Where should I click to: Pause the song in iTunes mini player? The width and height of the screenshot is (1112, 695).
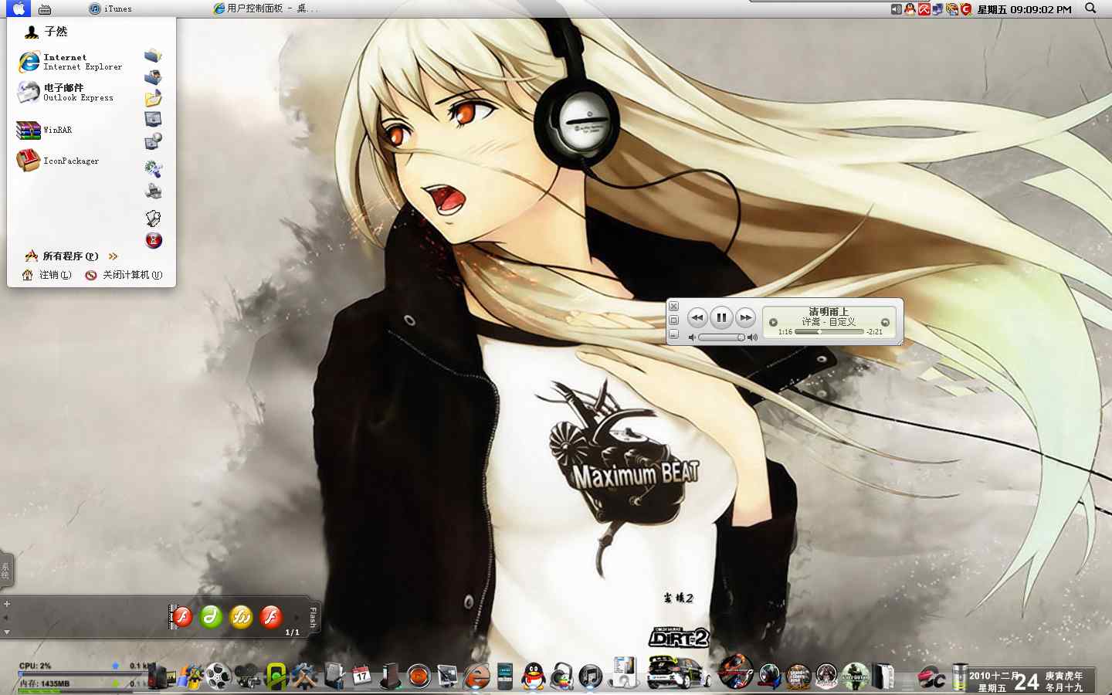721,317
